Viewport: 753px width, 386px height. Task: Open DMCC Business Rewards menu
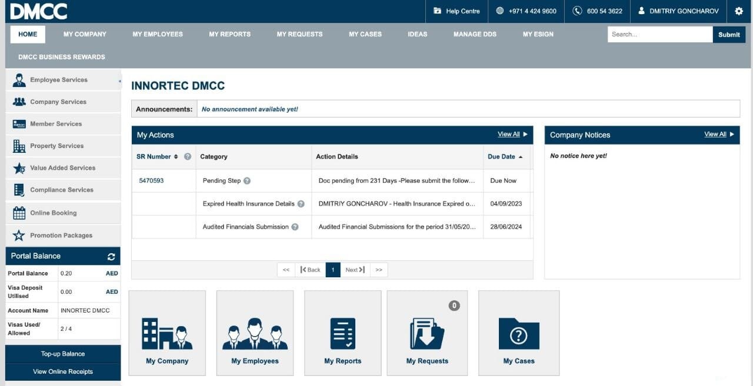62,57
